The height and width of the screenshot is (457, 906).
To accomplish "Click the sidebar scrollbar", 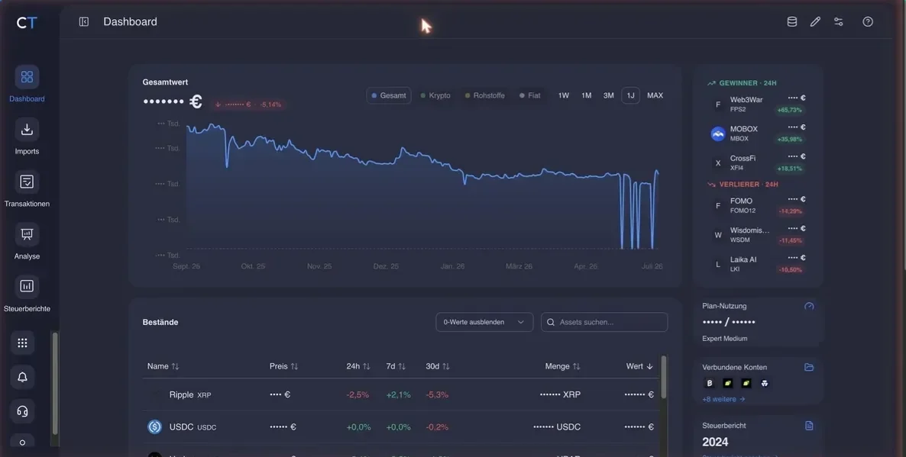I will point(55,383).
